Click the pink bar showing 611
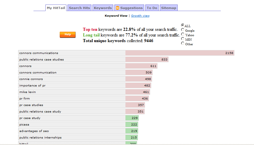This screenshot has height=145, width=254. coord(141,66)
